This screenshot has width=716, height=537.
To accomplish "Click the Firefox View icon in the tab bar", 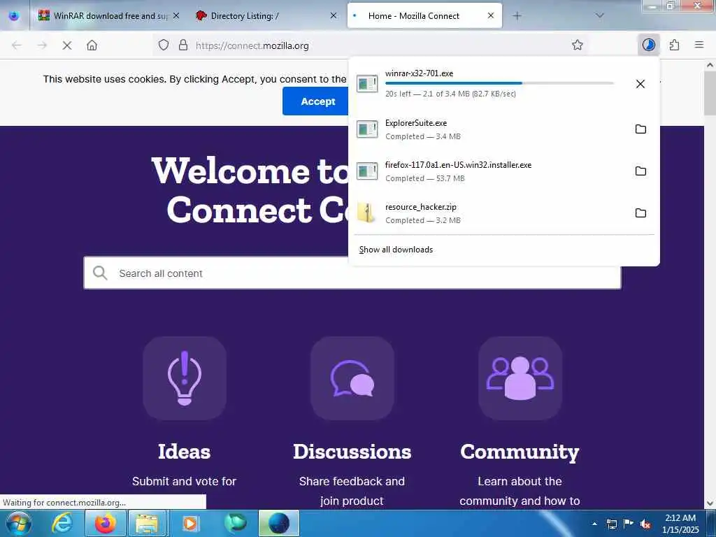I will [x=14, y=15].
